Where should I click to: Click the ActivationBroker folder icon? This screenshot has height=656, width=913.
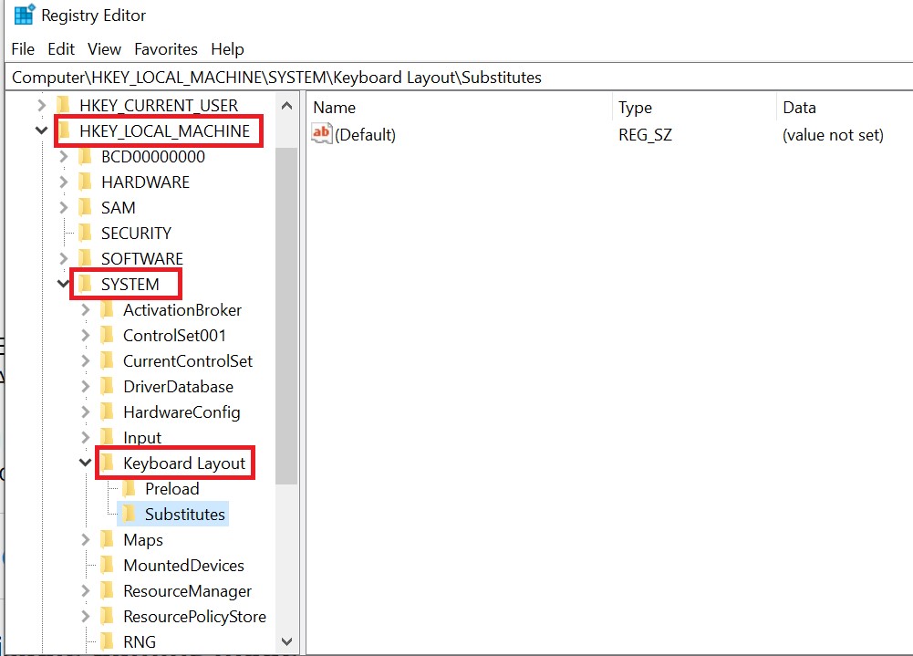[107, 309]
